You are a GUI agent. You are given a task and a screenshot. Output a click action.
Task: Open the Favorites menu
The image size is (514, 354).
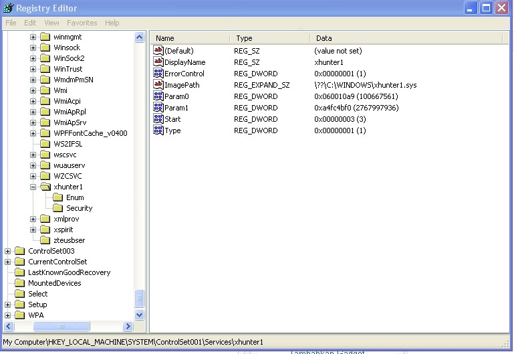pyautogui.click(x=82, y=23)
